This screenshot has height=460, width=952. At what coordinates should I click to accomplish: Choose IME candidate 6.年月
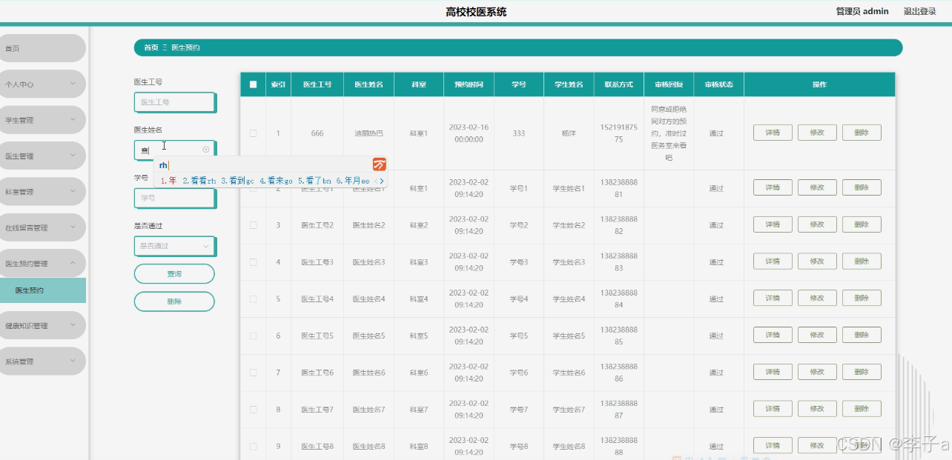pyautogui.click(x=353, y=181)
